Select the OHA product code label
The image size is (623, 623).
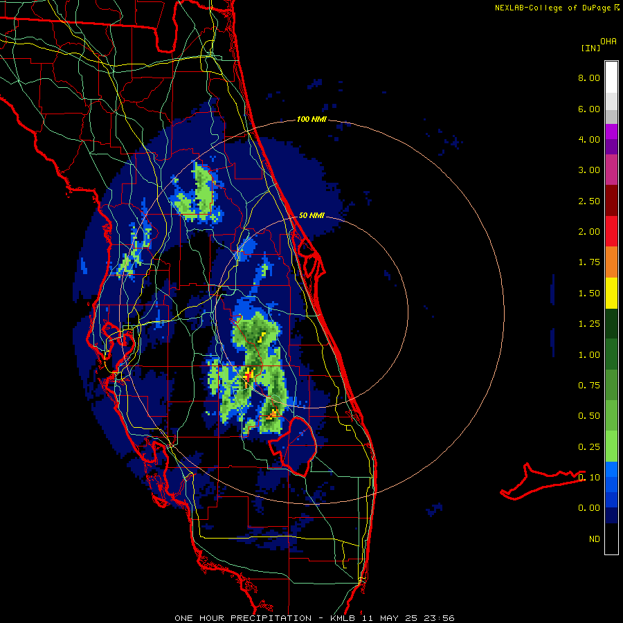tap(608, 42)
